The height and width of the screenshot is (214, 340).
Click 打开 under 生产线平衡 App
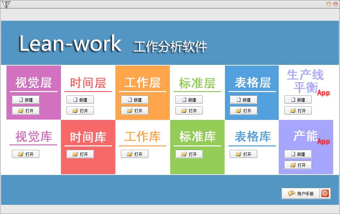pos(298,111)
